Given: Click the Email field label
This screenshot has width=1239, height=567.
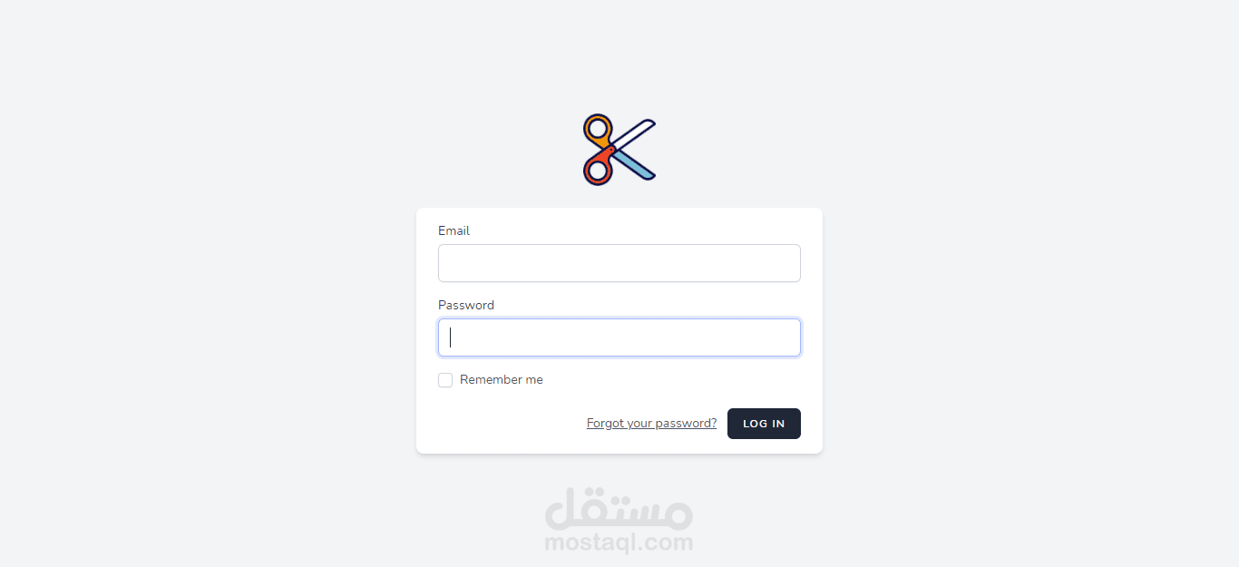Looking at the screenshot, I should pos(454,230).
